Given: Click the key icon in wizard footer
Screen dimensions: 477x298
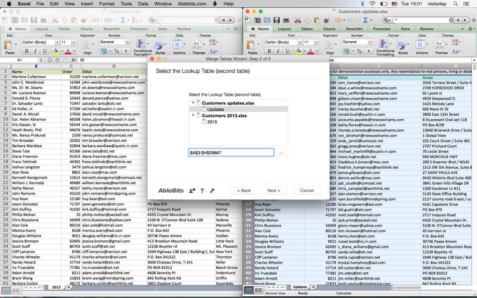Looking at the screenshot, I should [x=212, y=191].
